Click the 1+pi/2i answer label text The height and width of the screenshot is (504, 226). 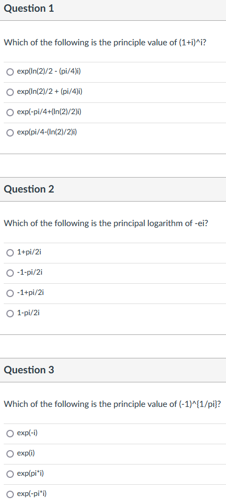[29, 252]
